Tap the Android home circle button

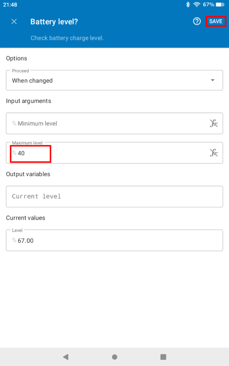tap(114, 357)
